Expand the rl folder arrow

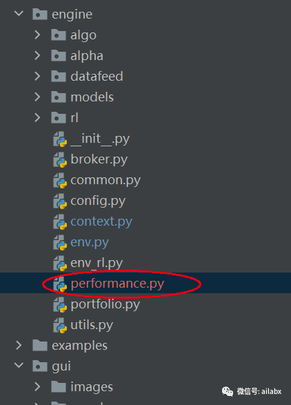(37, 118)
